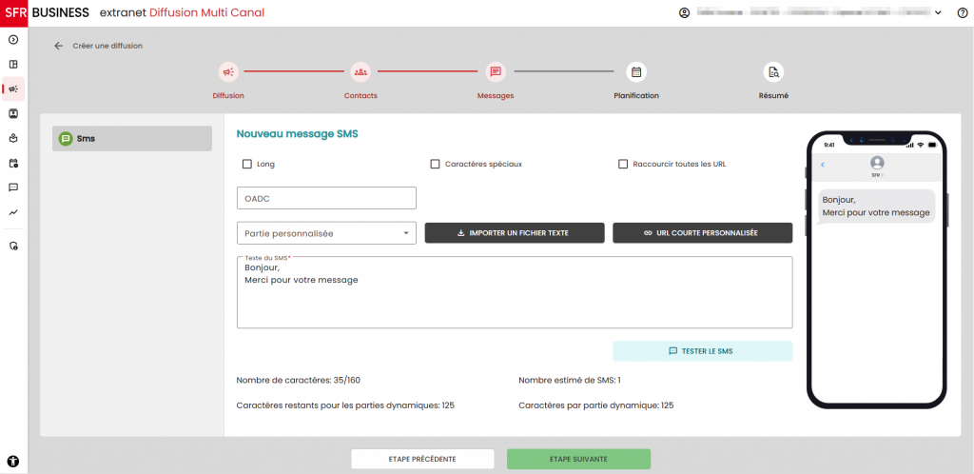
Task: Open the contacts icon in sidebar
Action: [x=13, y=113]
